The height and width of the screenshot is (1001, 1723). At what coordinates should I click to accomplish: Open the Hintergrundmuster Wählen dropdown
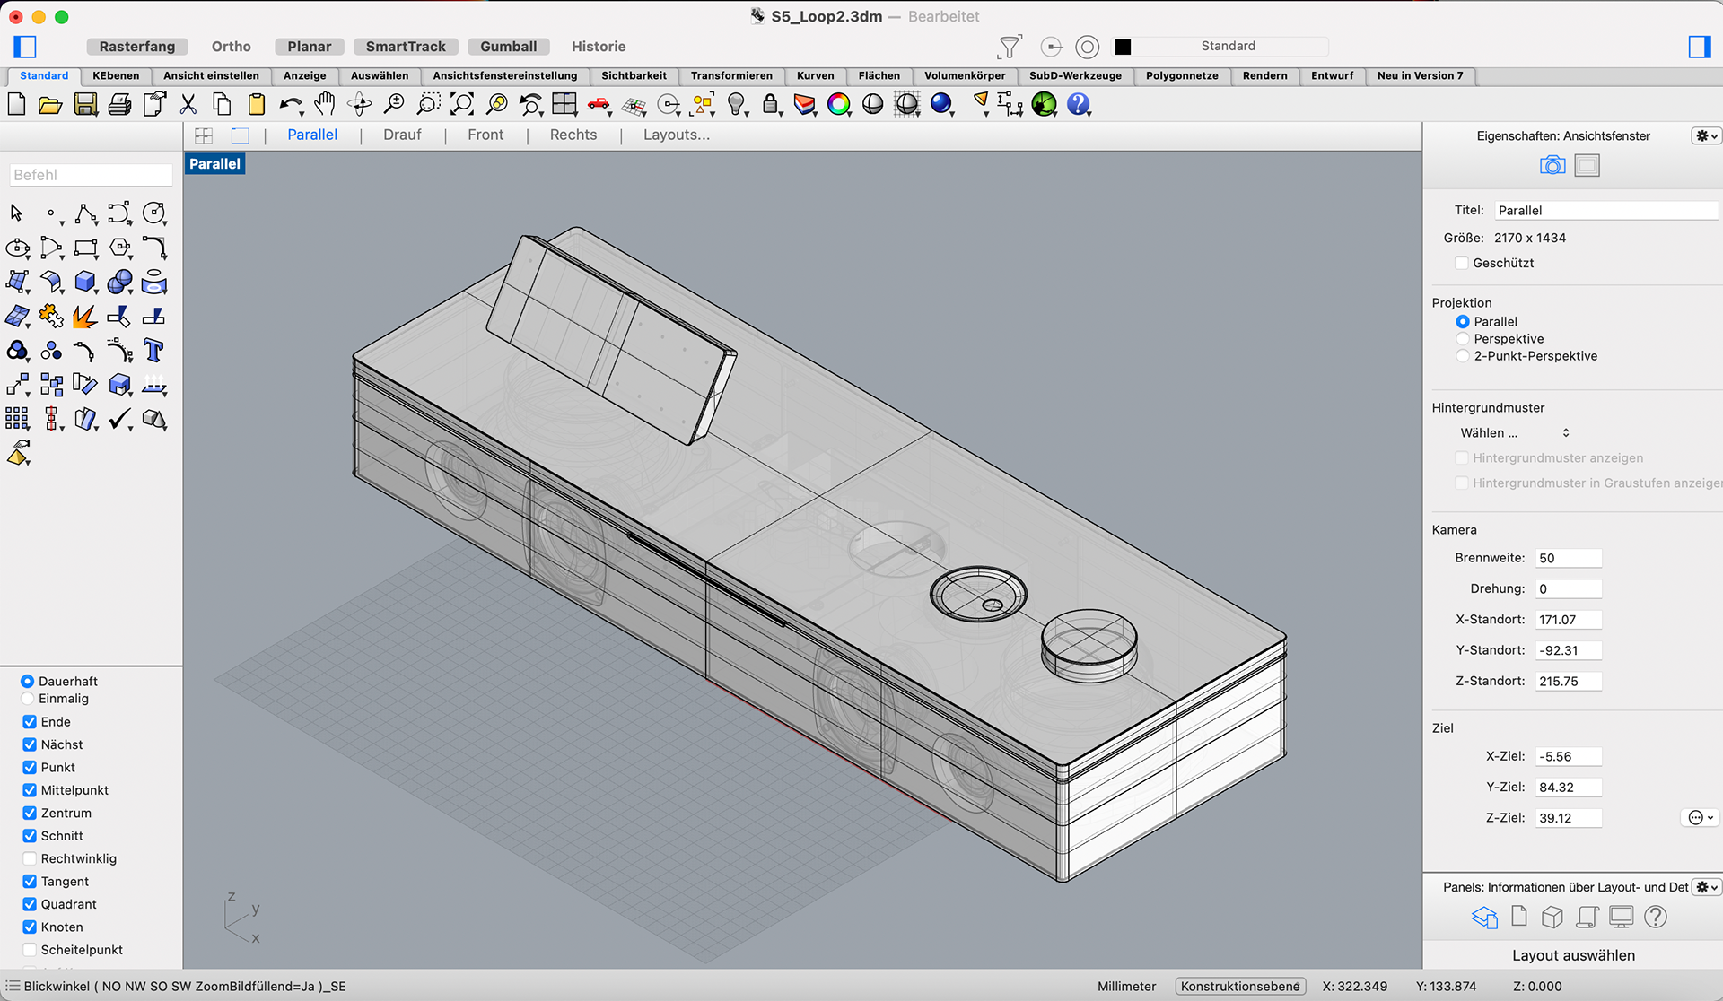click(x=1514, y=433)
